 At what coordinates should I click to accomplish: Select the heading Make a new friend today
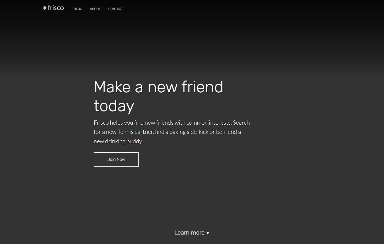[x=158, y=96]
